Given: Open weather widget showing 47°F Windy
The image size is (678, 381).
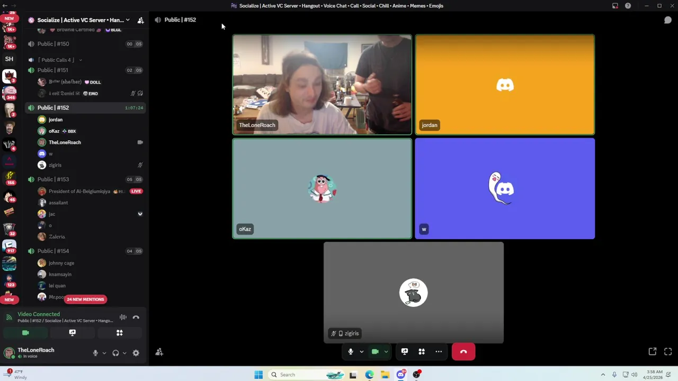Looking at the screenshot, I should tap(16, 375).
